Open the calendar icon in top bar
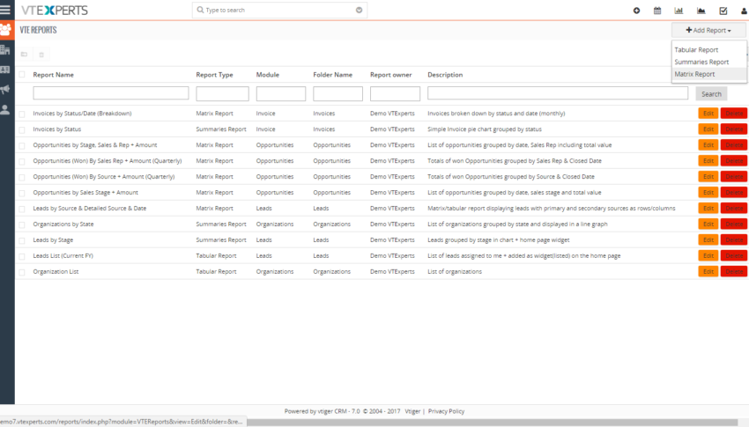Viewport: 749px width, 427px height. coord(657,11)
